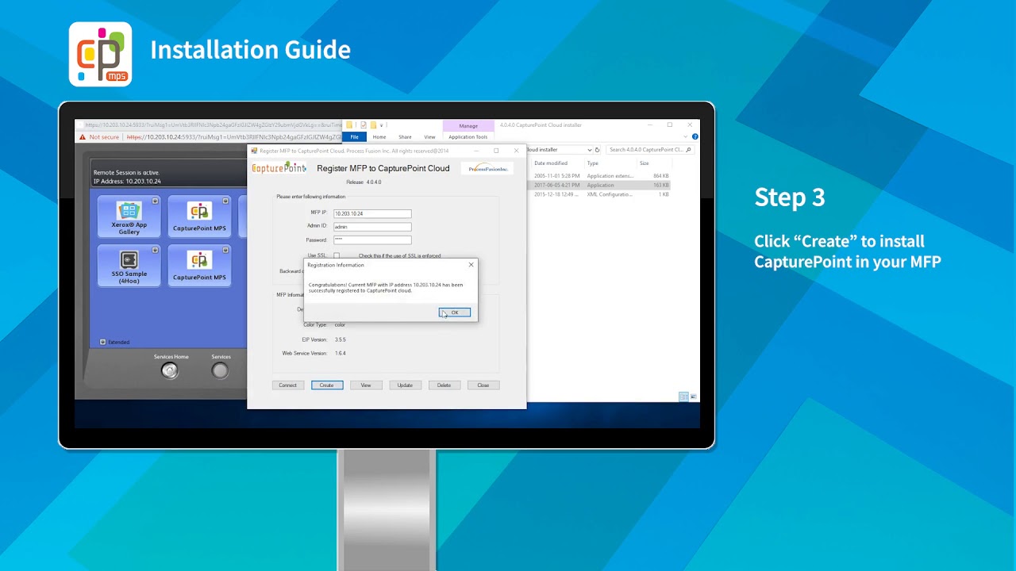1016x571 pixels.
Task: Click OK in Registration Information dialog
Action: click(454, 312)
